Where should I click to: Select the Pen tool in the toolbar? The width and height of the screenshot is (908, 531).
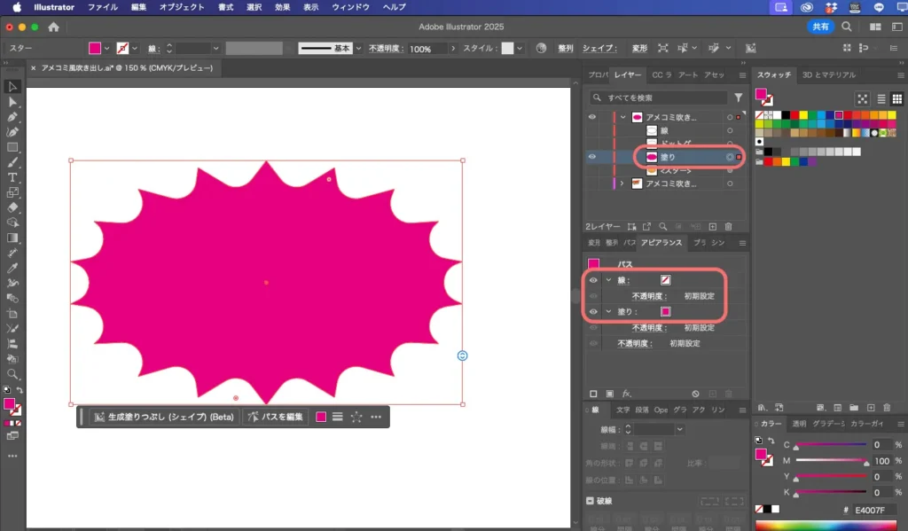point(12,116)
